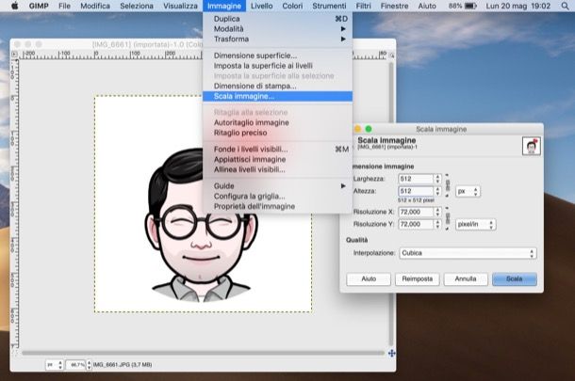Open the Aiuto menu in menu bar
Screen dimensions: 575x381
[428, 6]
